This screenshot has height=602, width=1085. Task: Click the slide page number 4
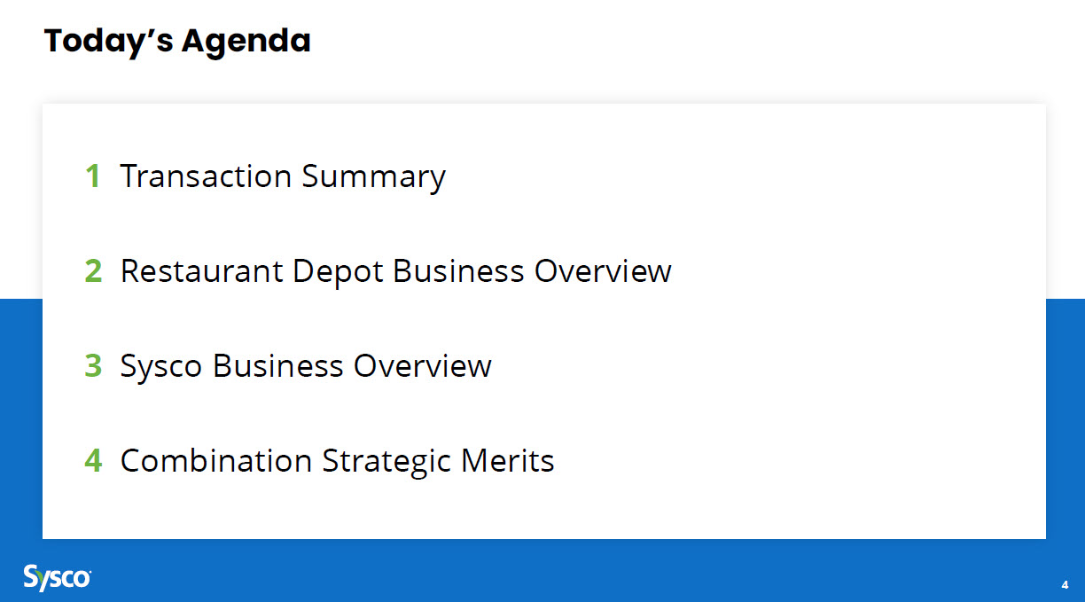point(1065,584)
